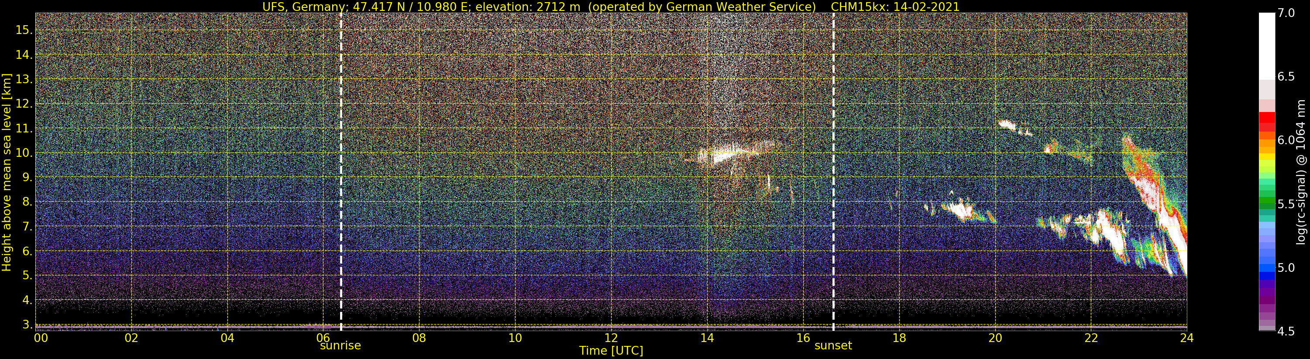This screenshot has height=359, width=1310.
Task: Click the colorbar '5.0' value label
Action: click(1286, 268)
